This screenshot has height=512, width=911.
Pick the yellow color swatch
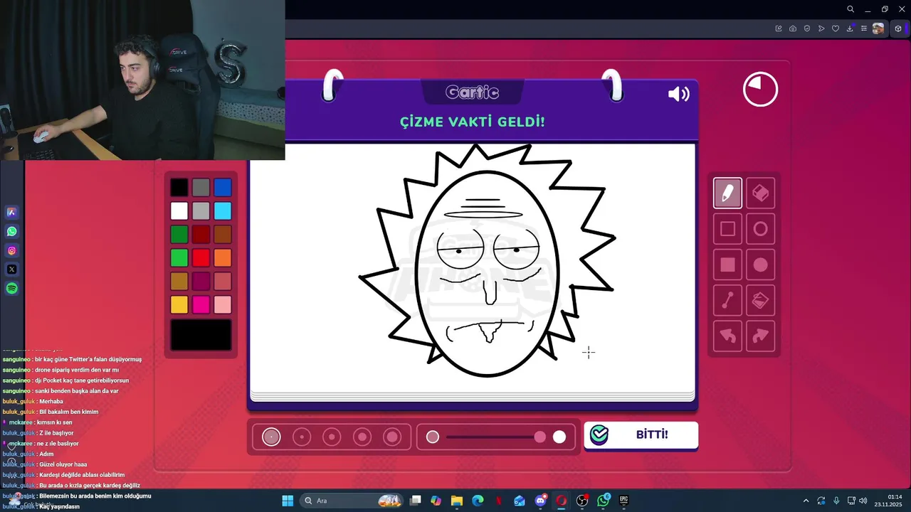coord(179,305)
